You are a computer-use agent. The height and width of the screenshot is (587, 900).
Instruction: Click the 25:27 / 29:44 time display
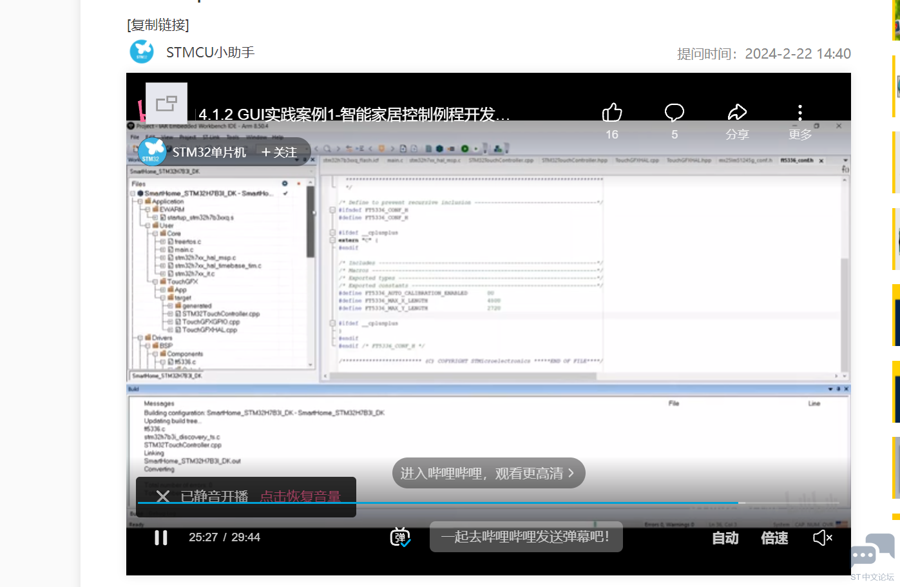pyautogui.click(x=224, y=537)
